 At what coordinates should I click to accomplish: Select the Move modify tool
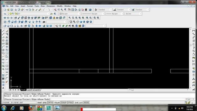[x=7, y=47]
